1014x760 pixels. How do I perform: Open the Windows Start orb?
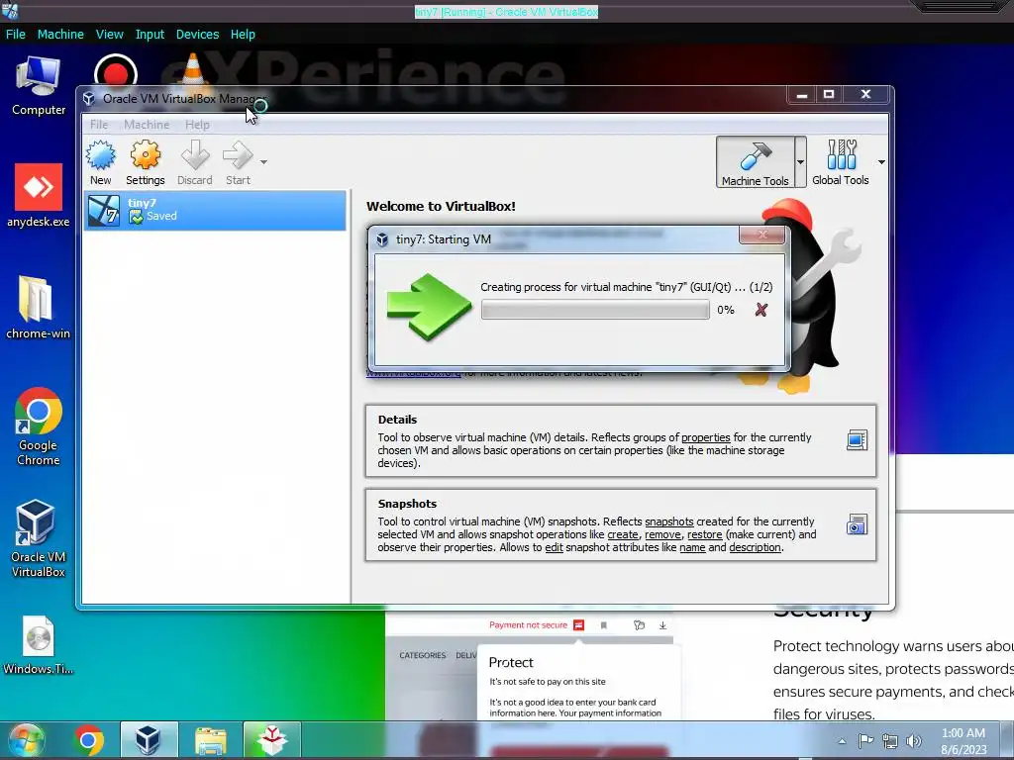pos(25,740)
